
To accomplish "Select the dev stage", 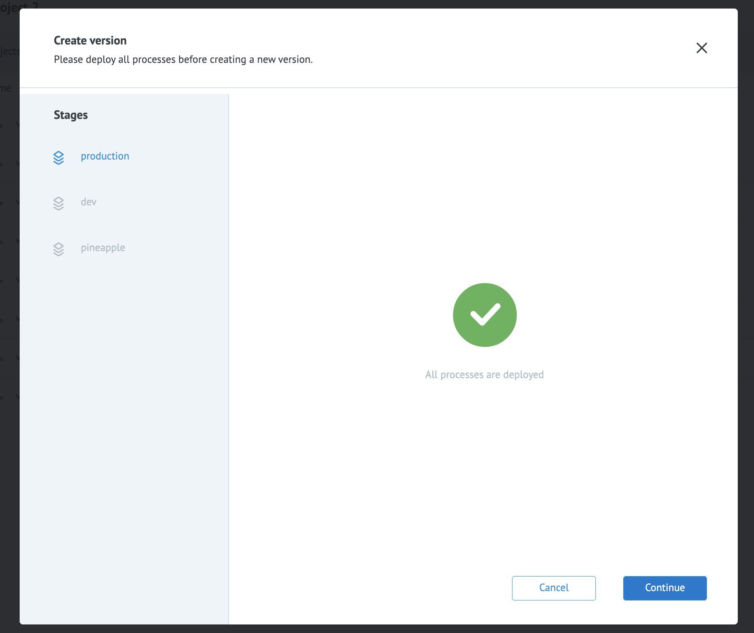I will (x=88, y=202).
